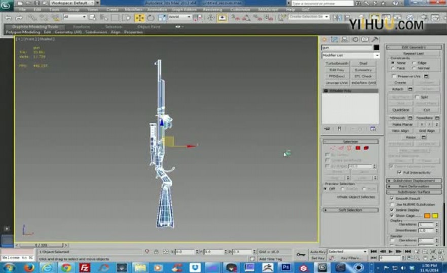Select the Move transform tool
The height and width of the screenshot is (273, 447).
pos(139,18)
